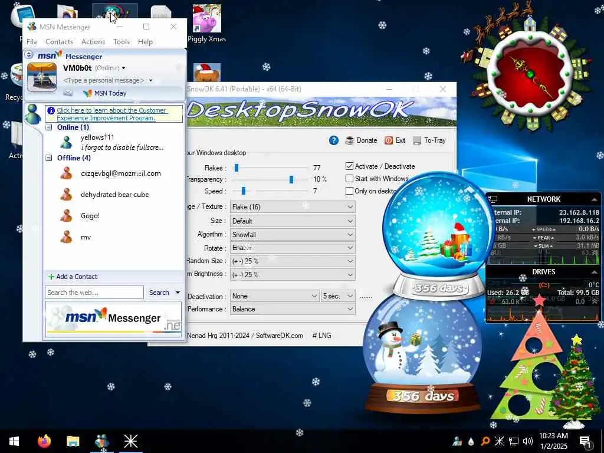The height and width of the screenshot is (453, 604).
Task: Open File Explorer from the taskbar
Action: point(73,441)
